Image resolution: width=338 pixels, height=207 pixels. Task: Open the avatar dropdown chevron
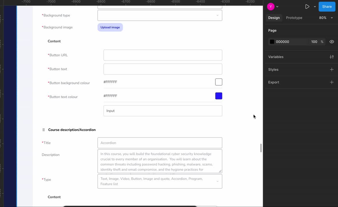coord(277,7)
